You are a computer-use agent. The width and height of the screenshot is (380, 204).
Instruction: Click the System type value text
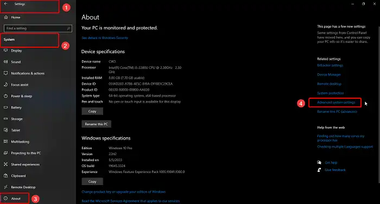pos(142,95)
